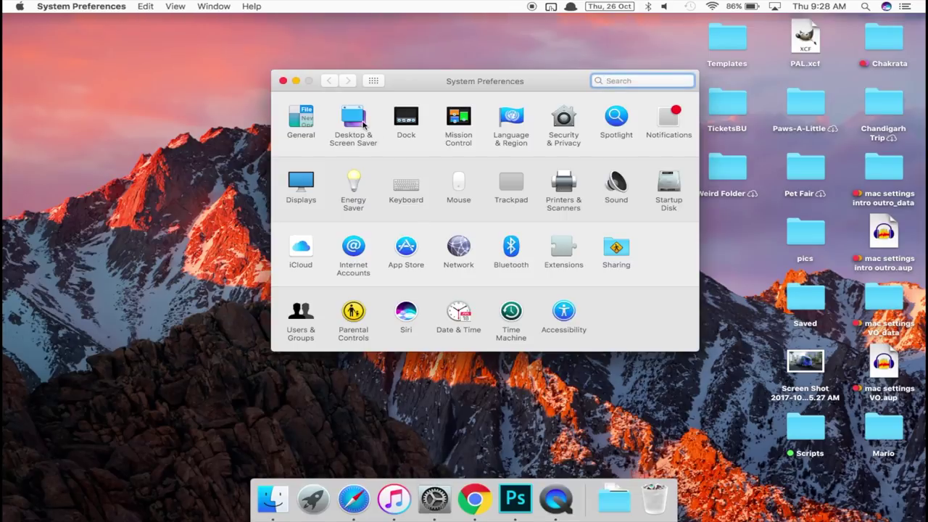
Task: Open the System Preferences menu
Action: pos(81,7)
